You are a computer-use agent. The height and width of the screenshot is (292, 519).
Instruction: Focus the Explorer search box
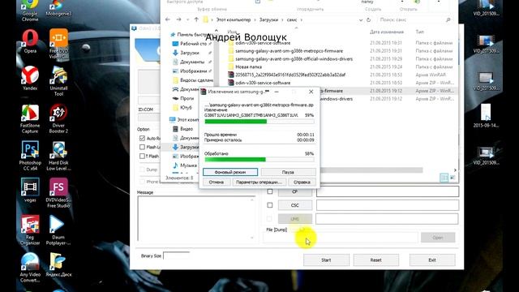pyautogui.click(x=410, y=19)
